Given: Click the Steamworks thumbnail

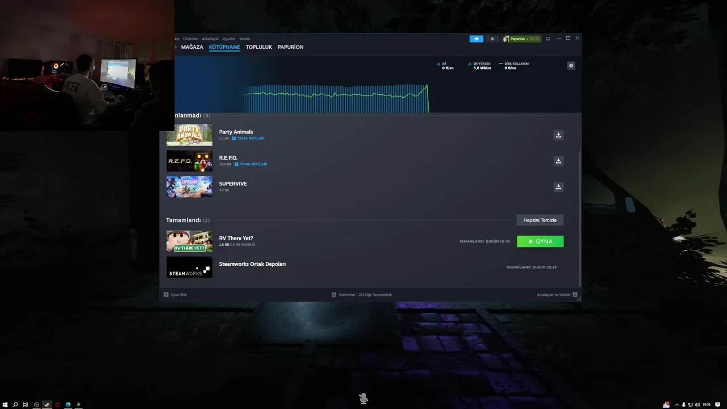Looking at the screenshot, I should coord(189,267).
